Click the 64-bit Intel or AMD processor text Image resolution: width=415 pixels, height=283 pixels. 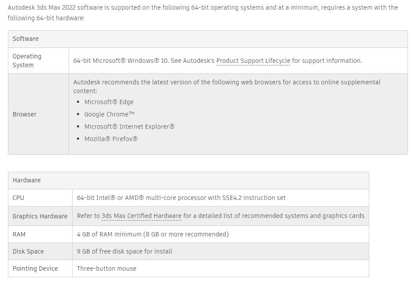point(181,198)
